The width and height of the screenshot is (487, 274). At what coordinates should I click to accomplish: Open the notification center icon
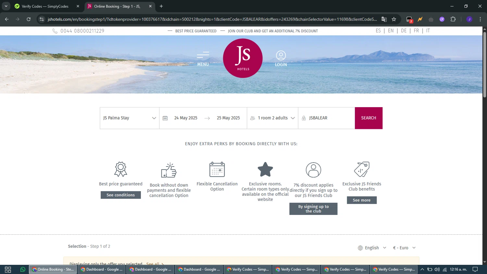pos(475,269)
